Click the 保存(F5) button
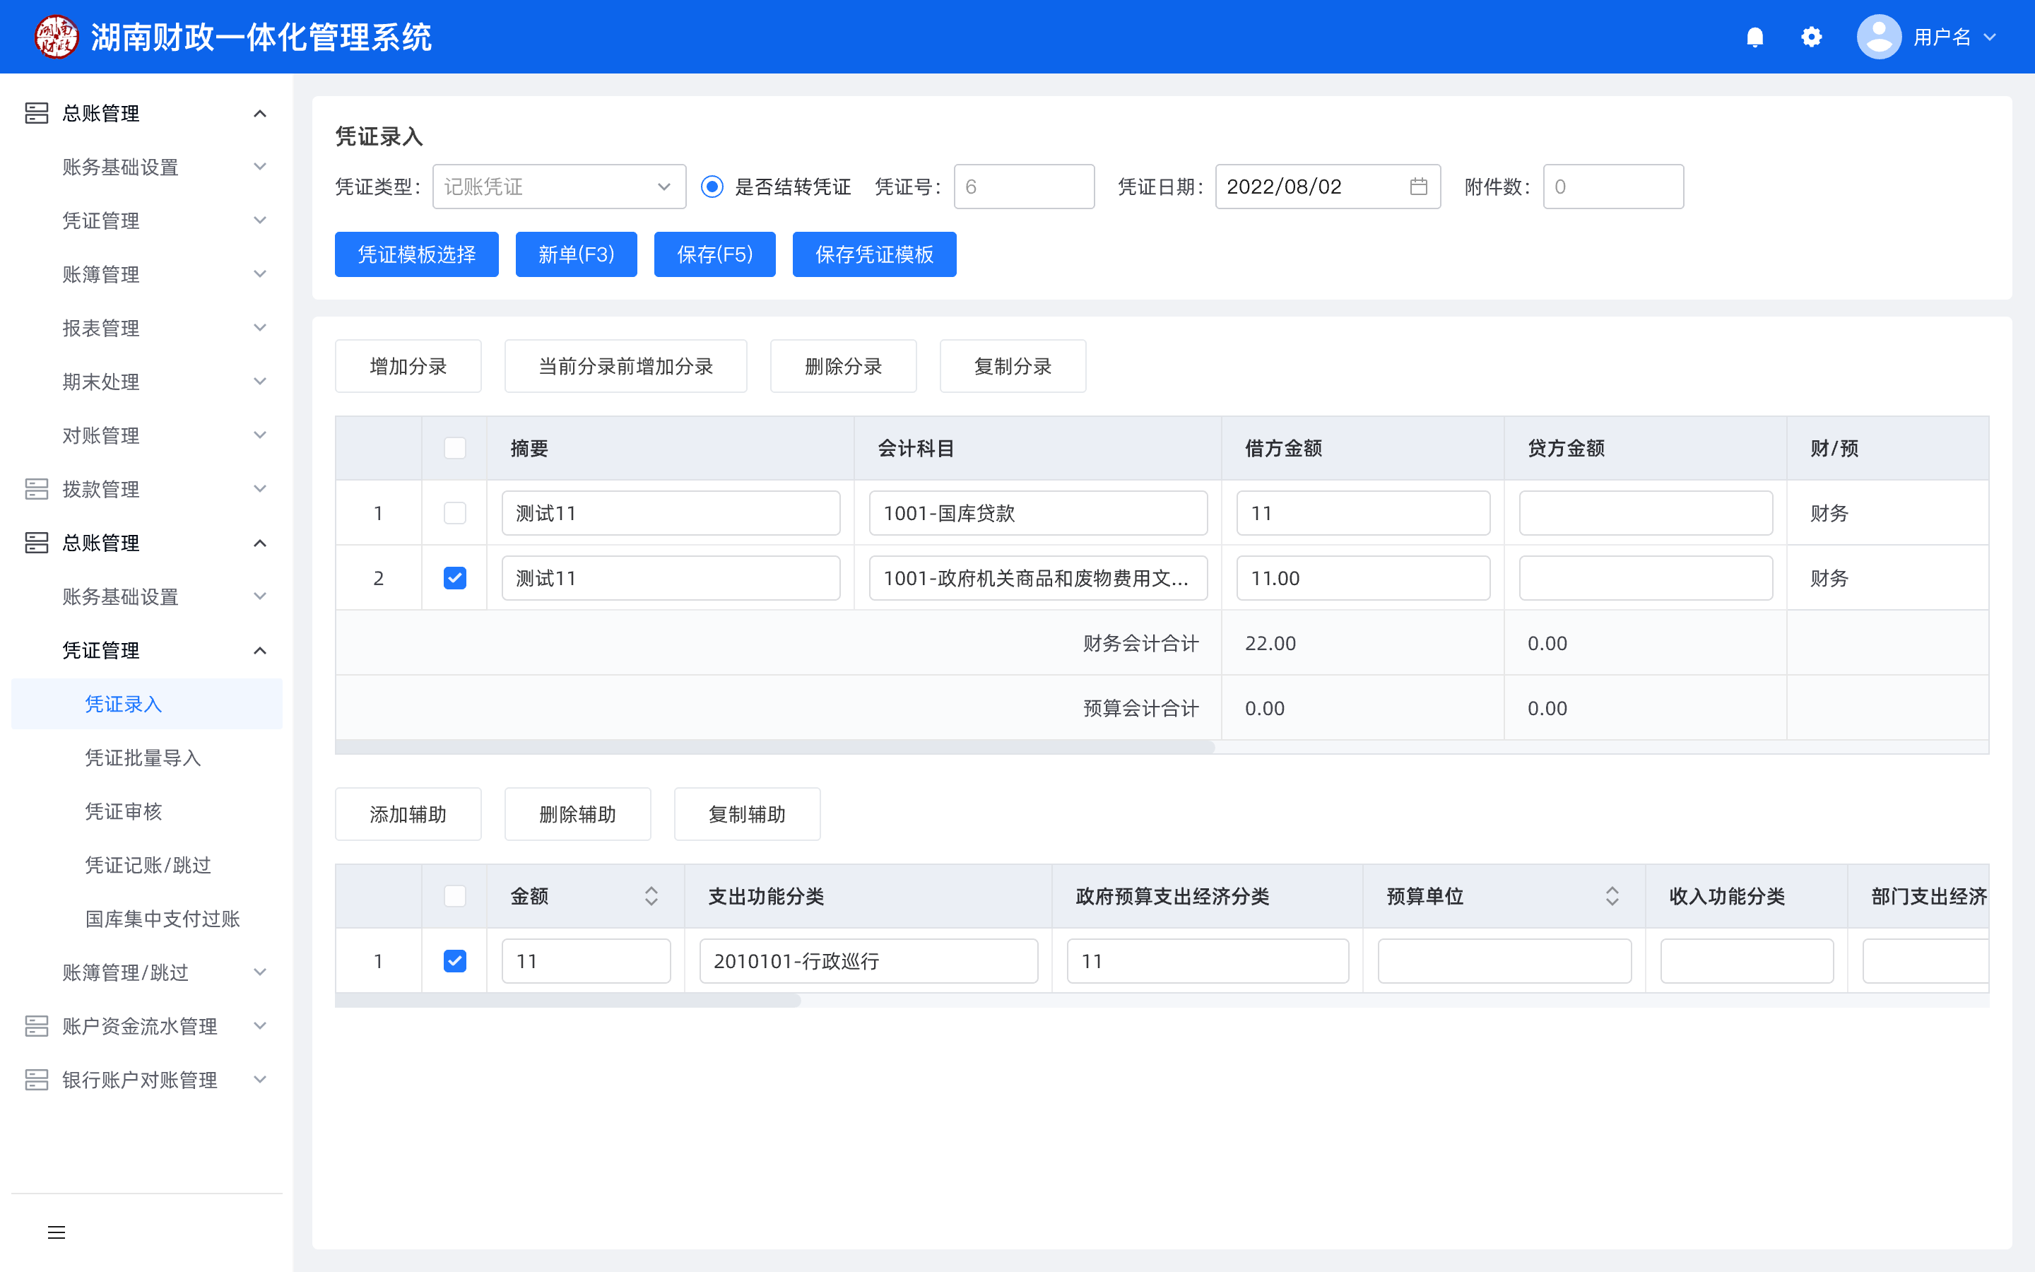Screen dimensions: 2035x1272 (x=714, y=254)
